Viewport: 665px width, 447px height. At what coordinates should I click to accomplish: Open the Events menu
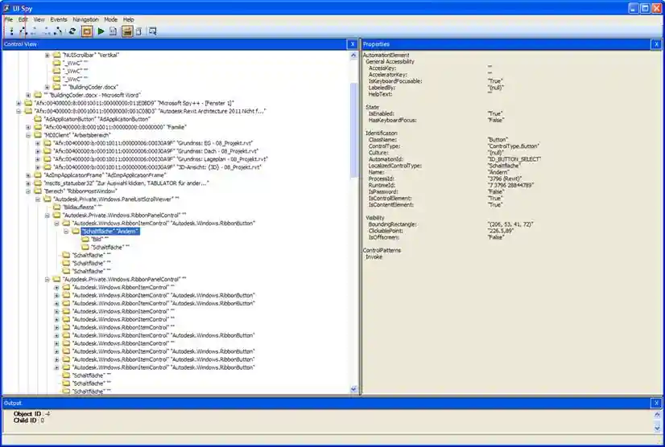tap(59, 18)
